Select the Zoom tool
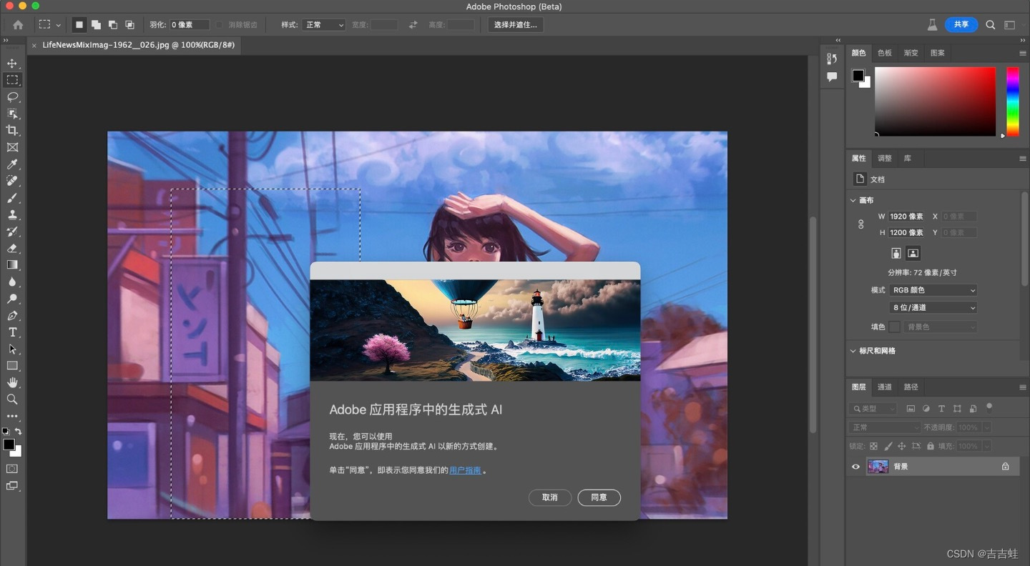This screenshot has width=1030, height=566. click(x=12, y=399)
